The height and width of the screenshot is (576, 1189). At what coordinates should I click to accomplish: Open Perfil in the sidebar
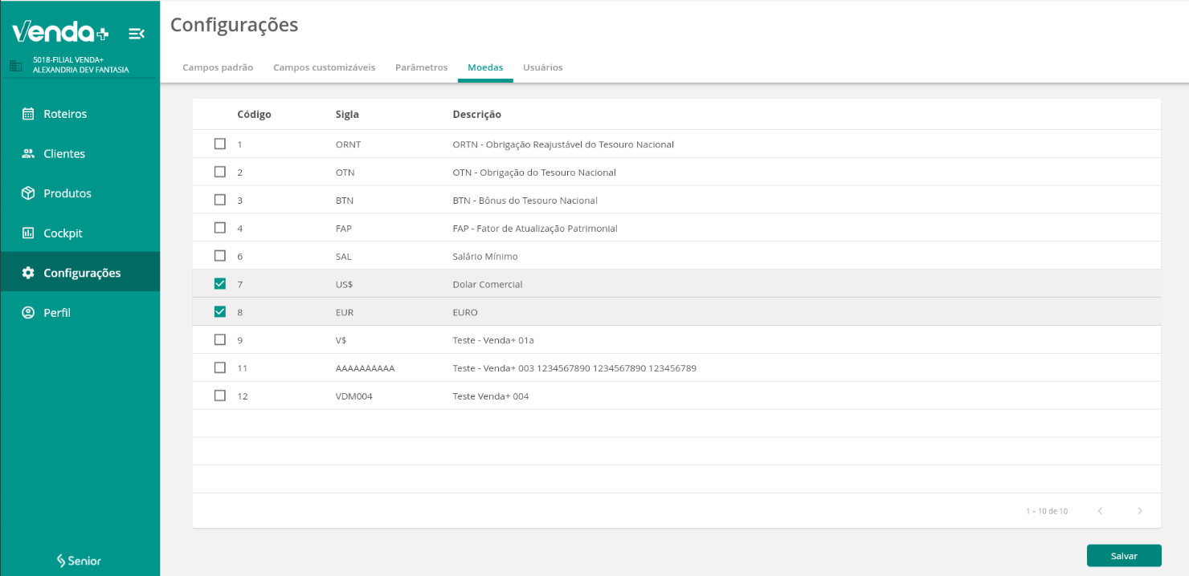pos(80,313)
